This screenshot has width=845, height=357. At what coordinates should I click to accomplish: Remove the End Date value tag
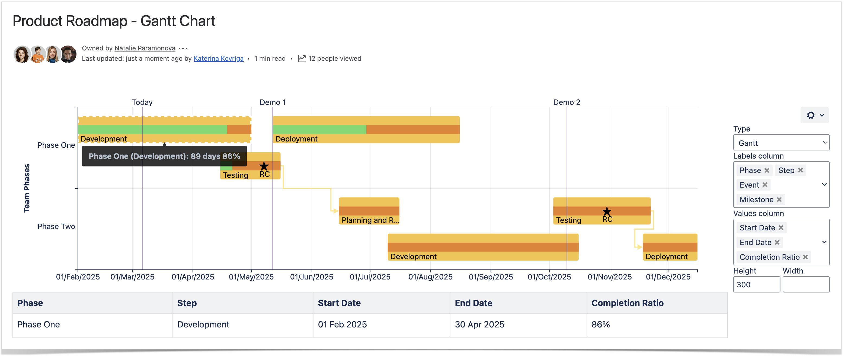[x=777, y=243]
